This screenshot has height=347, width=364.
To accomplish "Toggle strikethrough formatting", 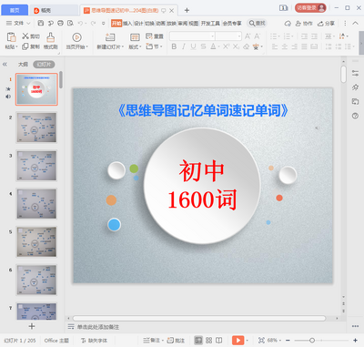I will [x=203, y=46].
